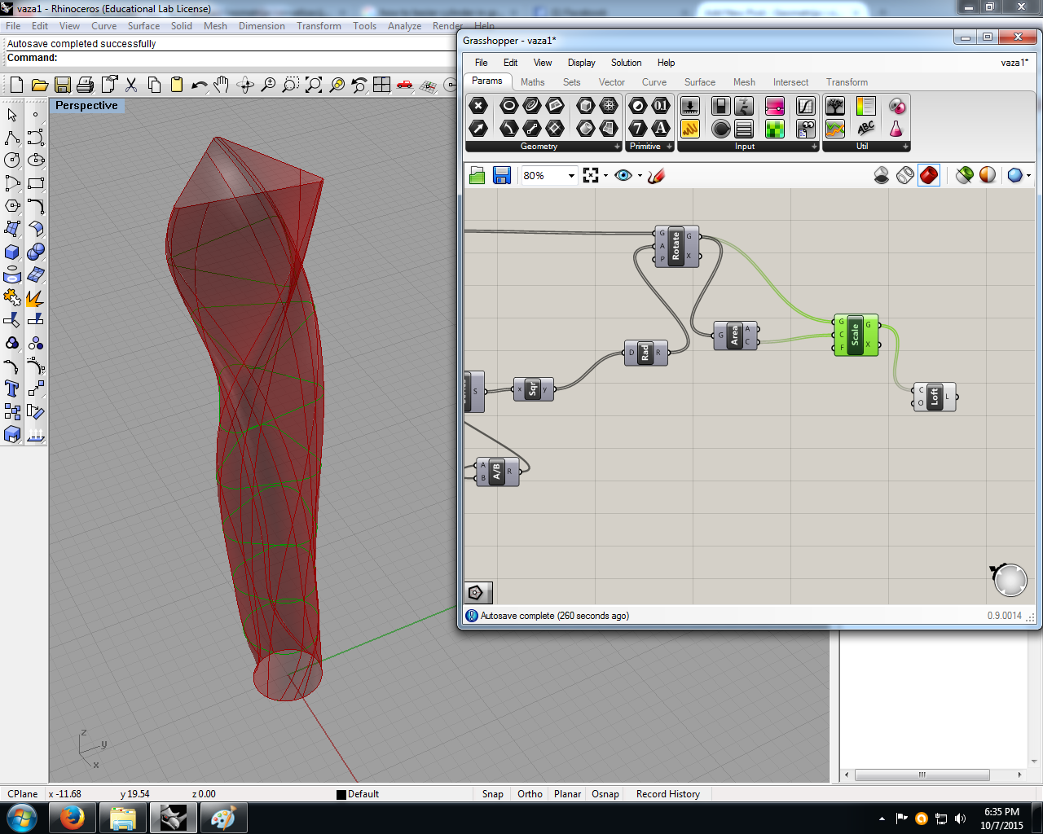Expand the Input panel group
Viewport: 1043px width, 834px height.
[814, 147]
